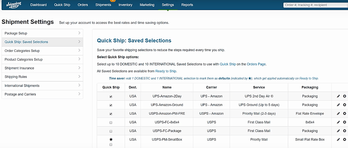Delete the USPS-PM-SmallBox saved selection

pos(345,139)
